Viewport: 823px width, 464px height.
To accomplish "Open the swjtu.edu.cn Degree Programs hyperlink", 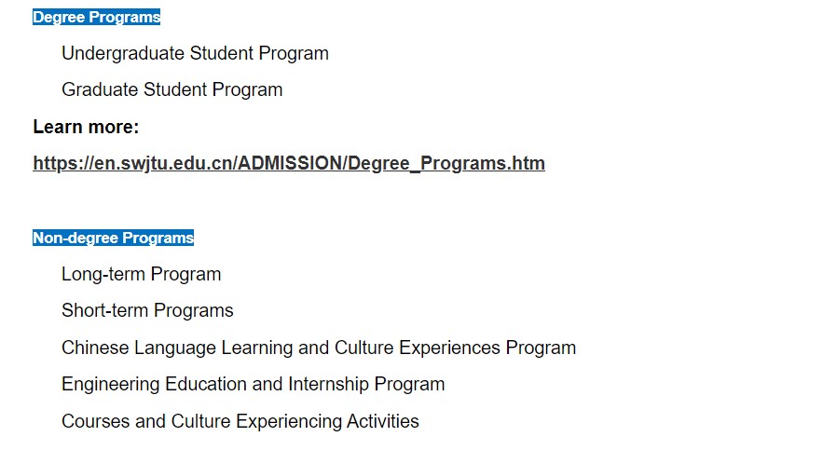I will 289,164.
